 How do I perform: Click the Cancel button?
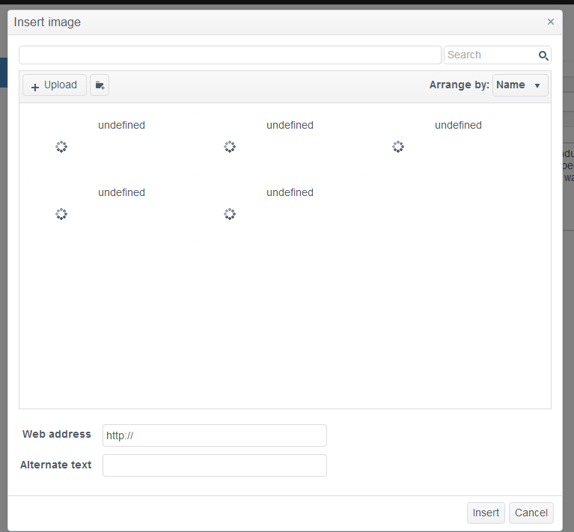tap(531, 513)
